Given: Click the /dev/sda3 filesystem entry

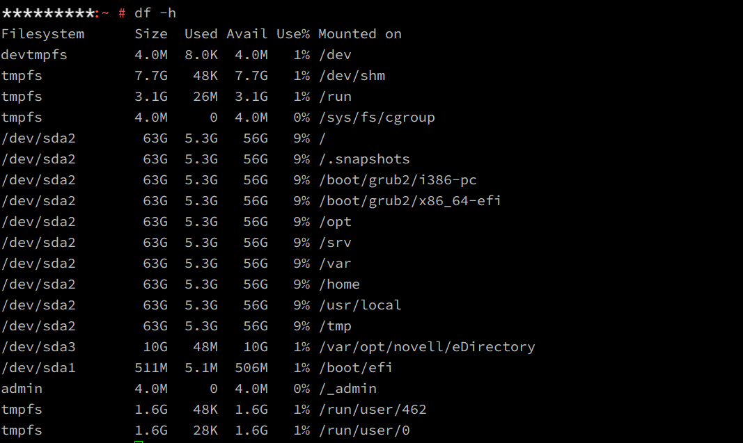Looking at the screenshot, I should click(38, 347).
